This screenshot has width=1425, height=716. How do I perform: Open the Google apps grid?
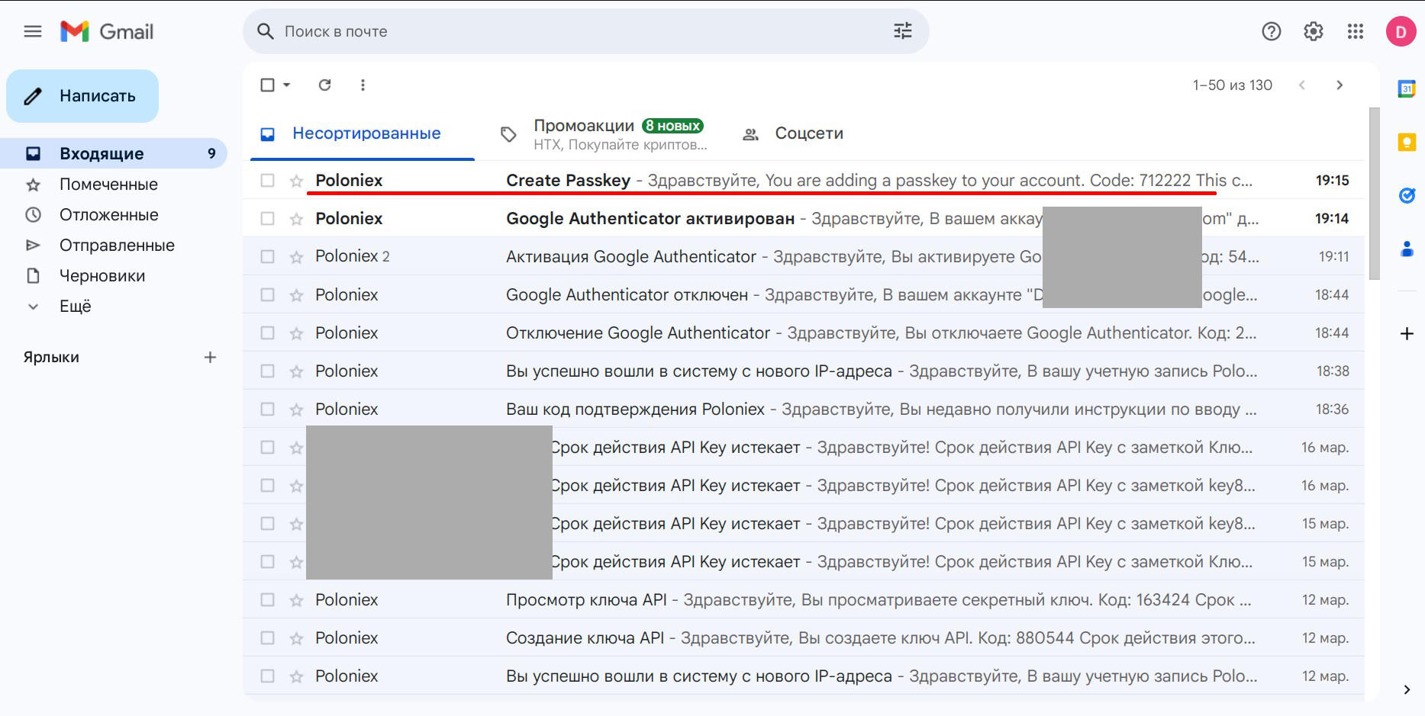click(x=1356, y=31)
